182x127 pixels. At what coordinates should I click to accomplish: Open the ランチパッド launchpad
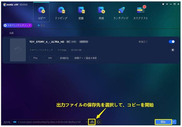(x=121, y=13)
